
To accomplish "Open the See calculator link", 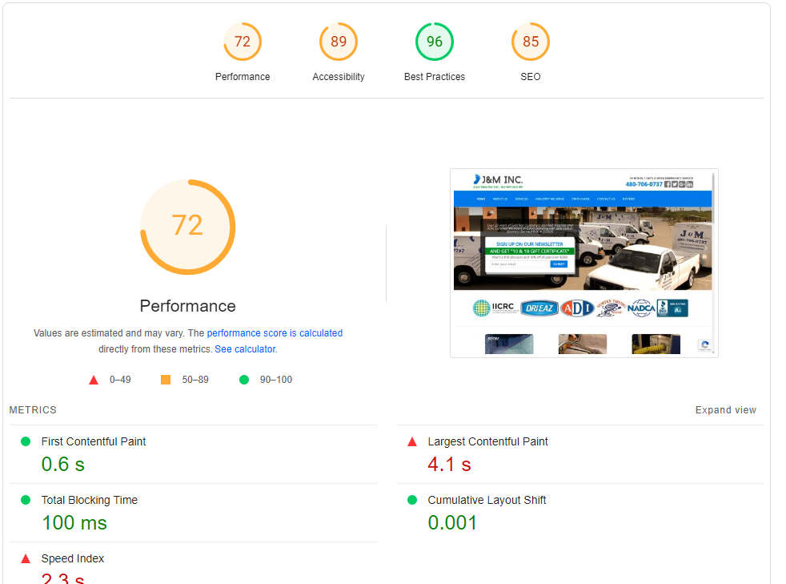I will point(246,349).
